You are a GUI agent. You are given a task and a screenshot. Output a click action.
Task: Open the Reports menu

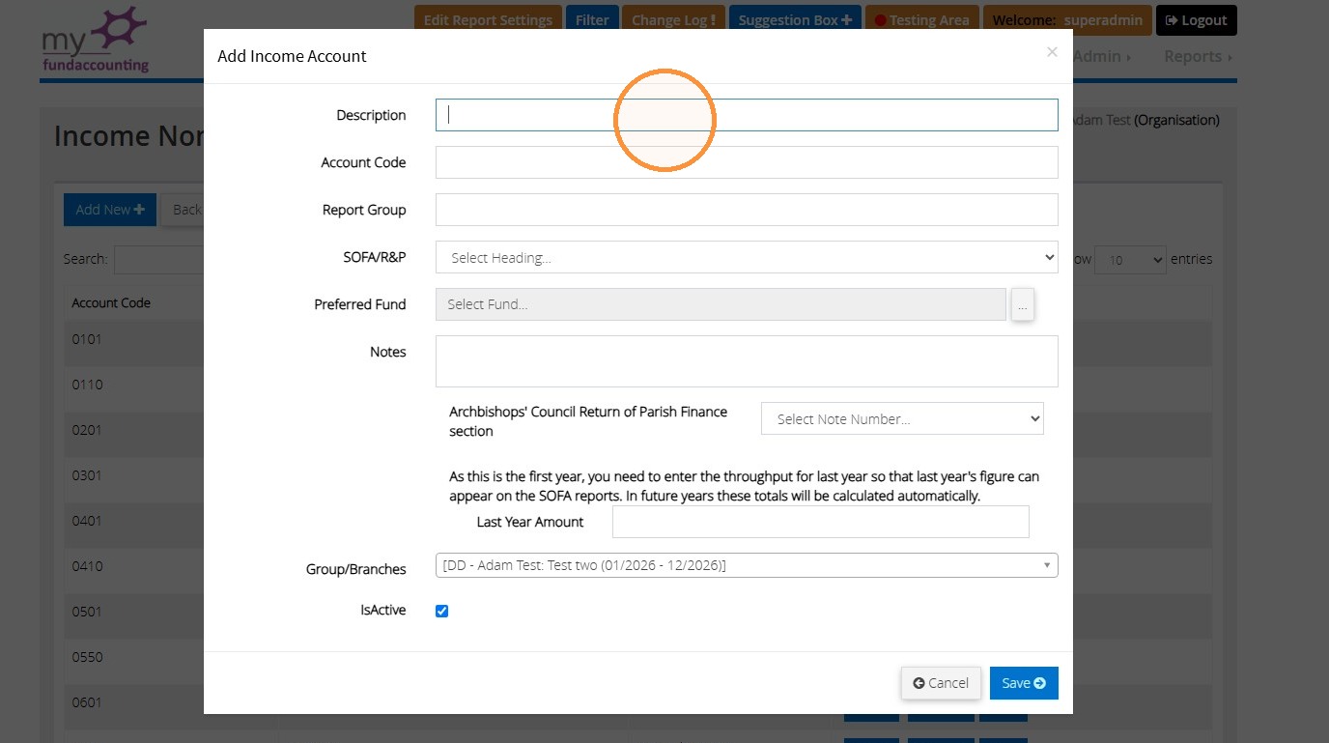coord(1198,56)
